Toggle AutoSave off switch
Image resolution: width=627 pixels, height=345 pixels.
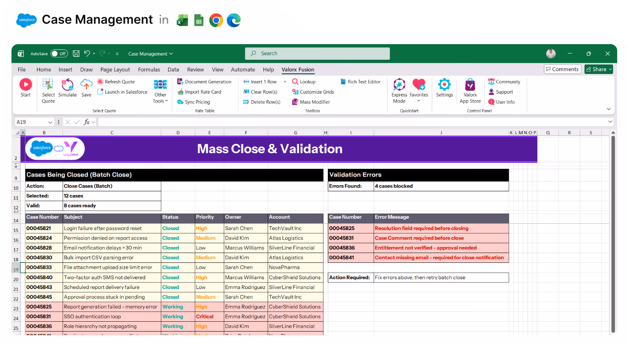(x=59, y=53)
